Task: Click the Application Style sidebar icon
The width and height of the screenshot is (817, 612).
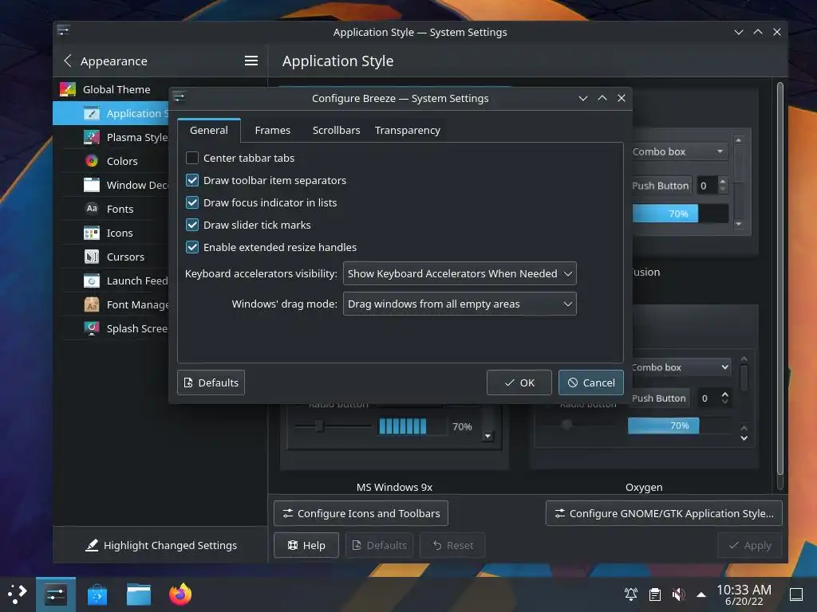Action: click(x=92, y=113)
